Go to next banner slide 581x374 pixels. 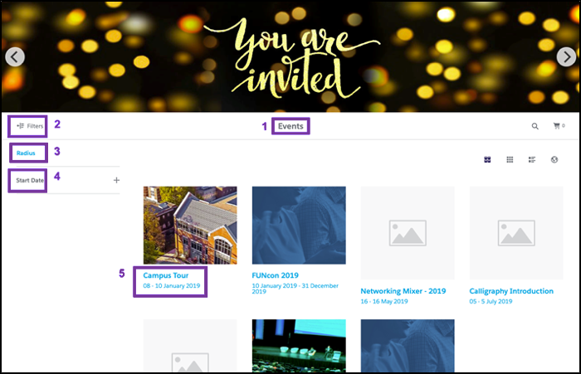coord(565,56)
